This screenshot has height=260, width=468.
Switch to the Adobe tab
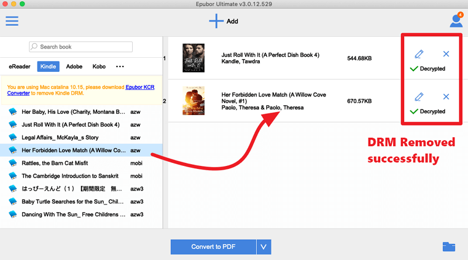pos(74,67)
